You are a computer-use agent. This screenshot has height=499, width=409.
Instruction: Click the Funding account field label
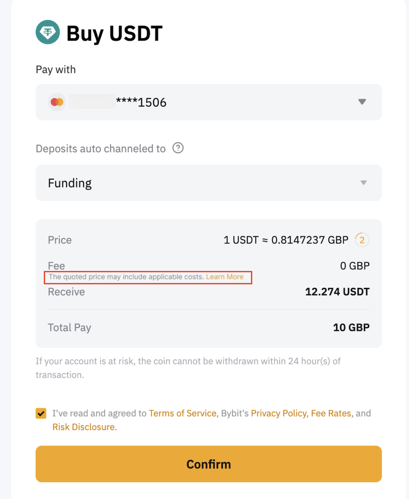click(70, 183)
